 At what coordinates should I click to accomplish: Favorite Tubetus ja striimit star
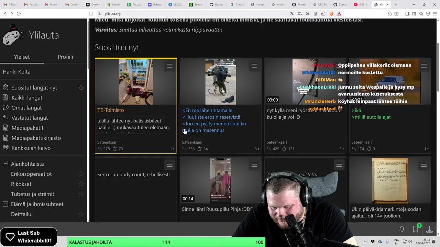click(x=81, y=194)
